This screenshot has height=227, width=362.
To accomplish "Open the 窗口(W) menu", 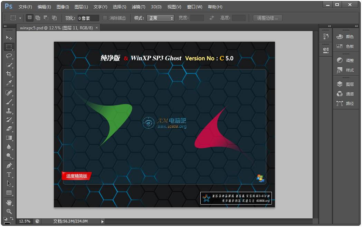I will (x=194, y=7).
